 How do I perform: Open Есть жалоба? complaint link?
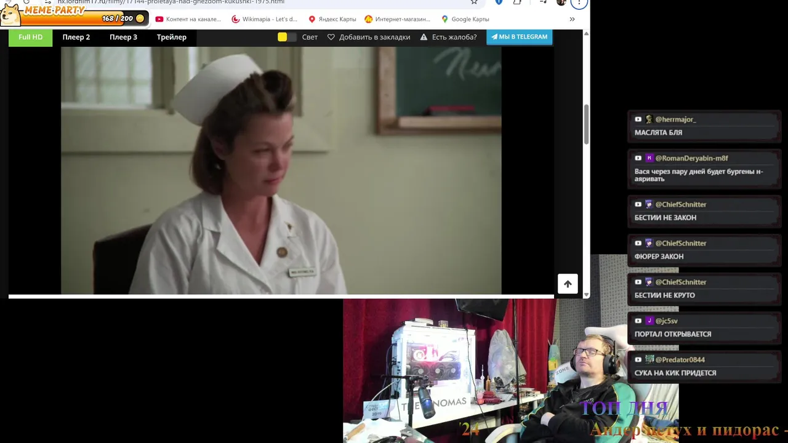coord(454,37)
